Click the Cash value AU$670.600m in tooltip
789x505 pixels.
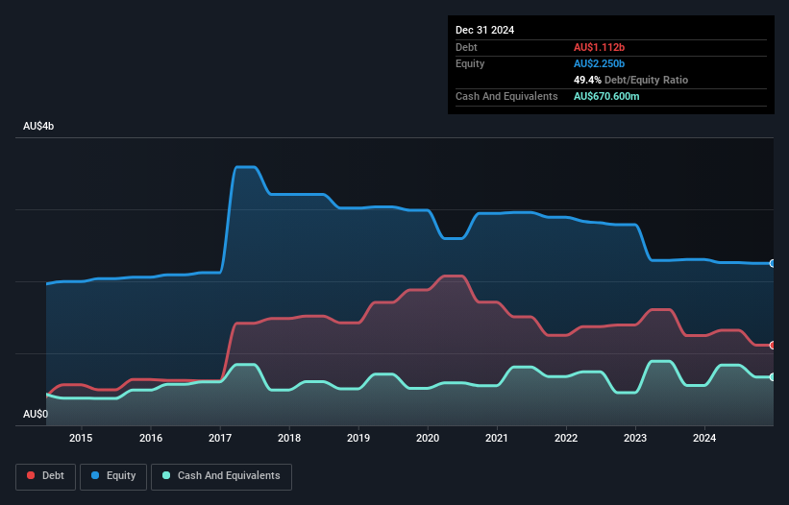coord(606,96)
